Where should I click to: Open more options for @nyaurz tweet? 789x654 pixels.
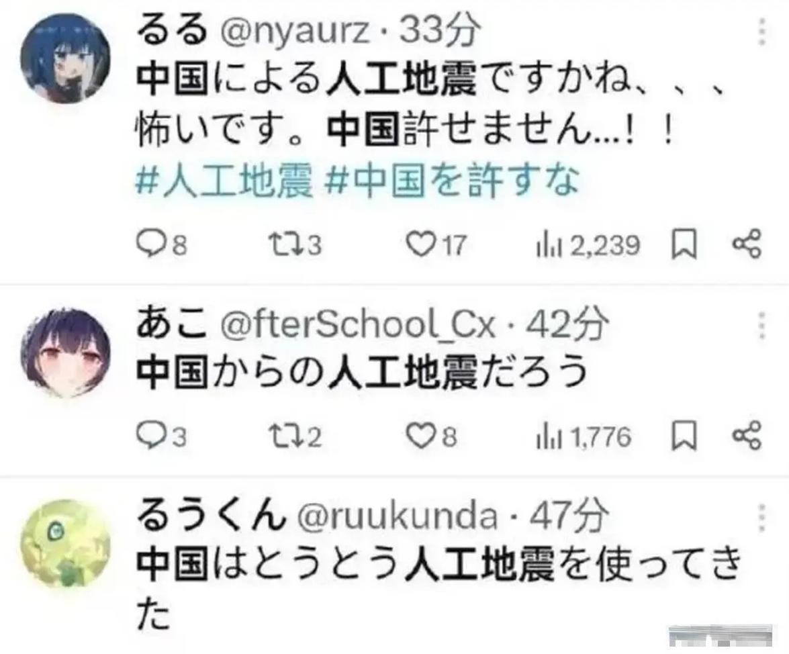[x=762, y=31]
